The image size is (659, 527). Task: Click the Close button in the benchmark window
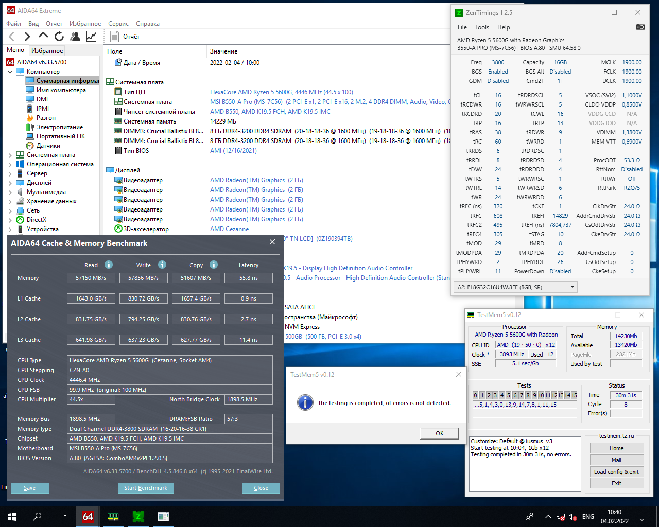point(261,488)
